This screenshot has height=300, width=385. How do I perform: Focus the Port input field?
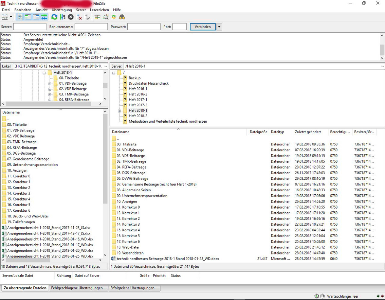(180, 27)
